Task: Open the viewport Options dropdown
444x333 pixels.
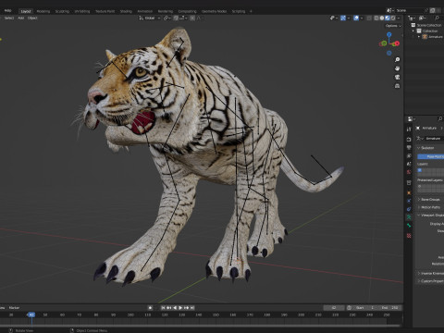Action: click(393, 26)
